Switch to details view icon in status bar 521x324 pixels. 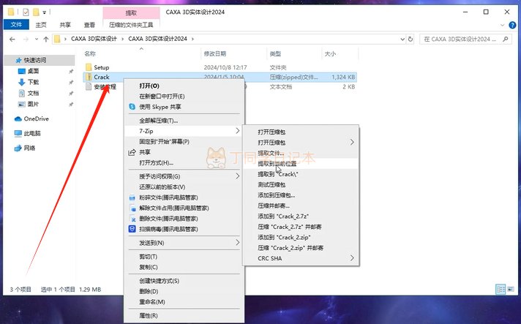click(501, 289)
